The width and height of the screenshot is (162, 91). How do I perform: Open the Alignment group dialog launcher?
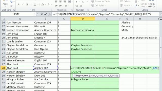(x=72, y=10)
